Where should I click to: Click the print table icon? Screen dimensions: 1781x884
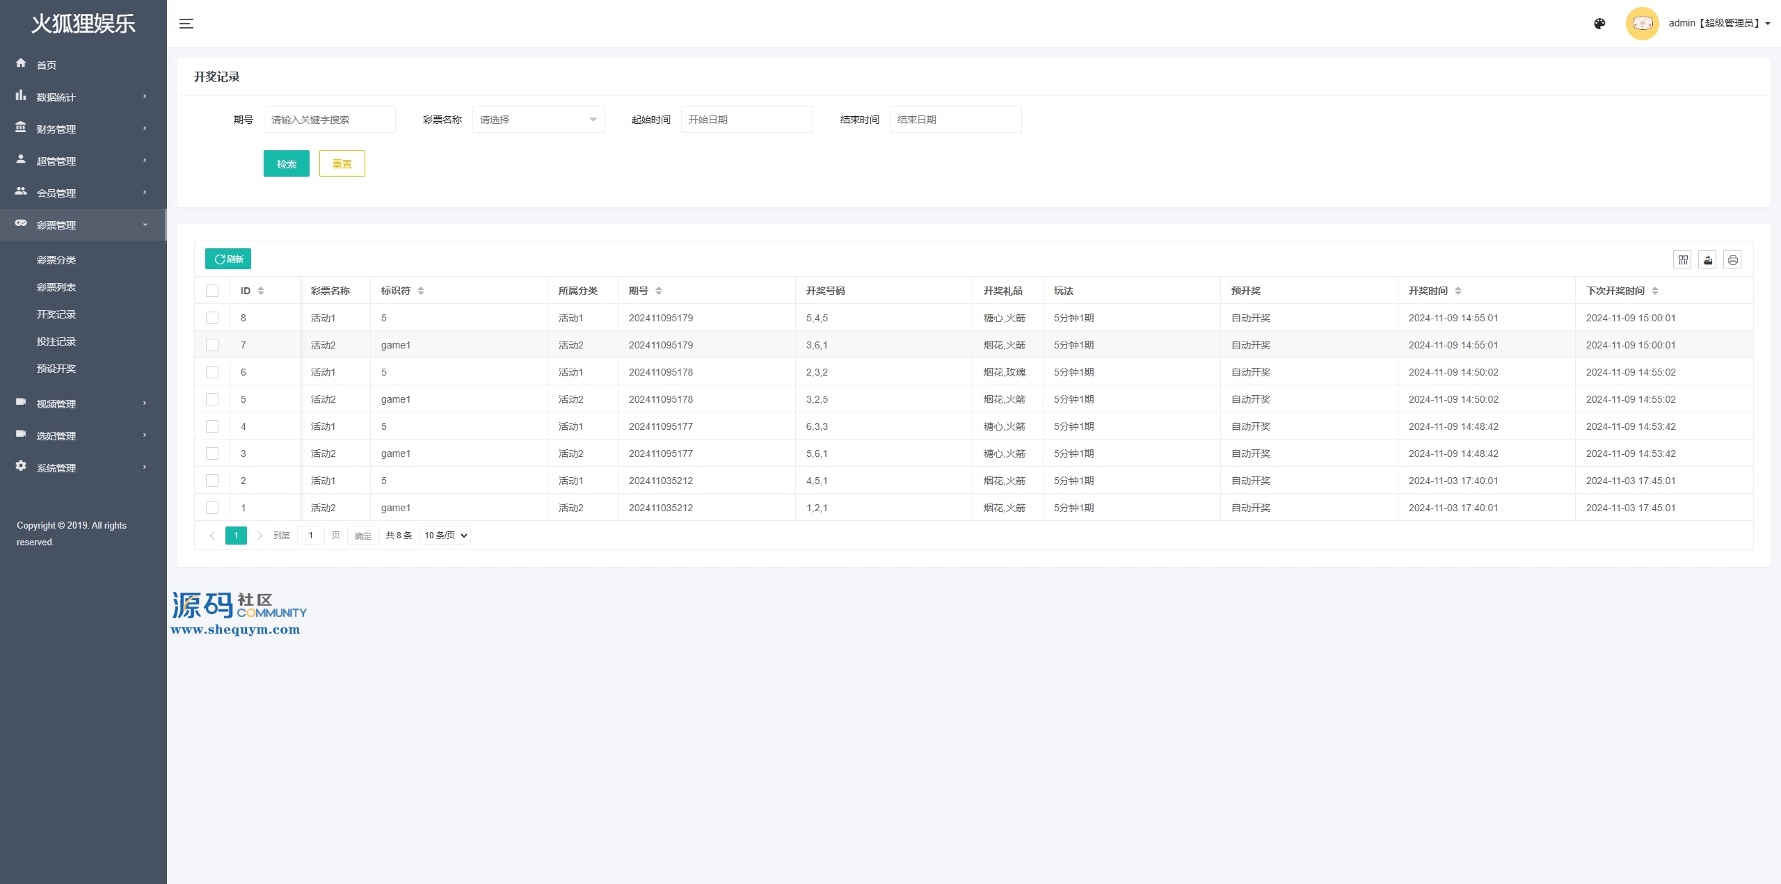coord(1732,259)
